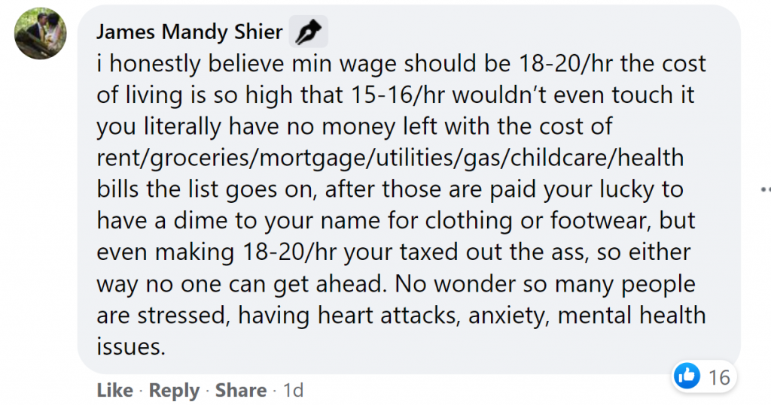771x405 pixels.
Task: Share this comment using Share link
Action: [x=240, y=391]
